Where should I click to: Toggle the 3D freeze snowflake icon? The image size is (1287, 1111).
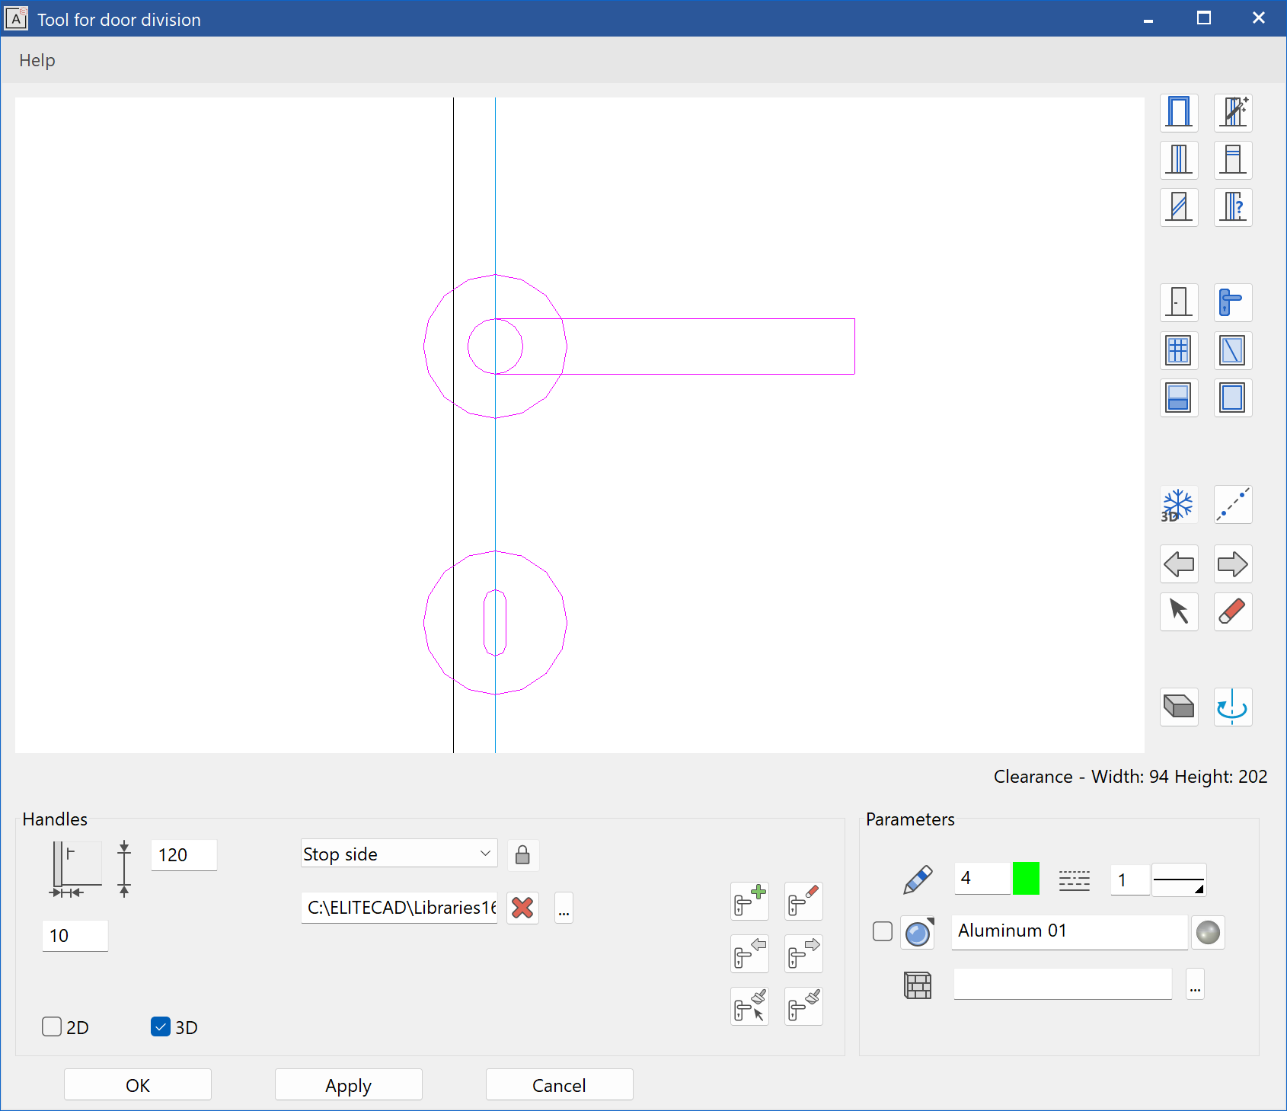1179,505
